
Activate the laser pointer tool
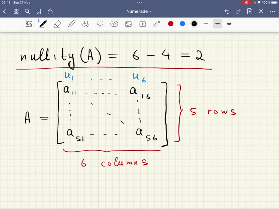tap(157, 24)
